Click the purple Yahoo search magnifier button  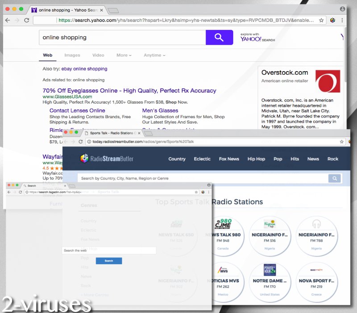point(219,38)
